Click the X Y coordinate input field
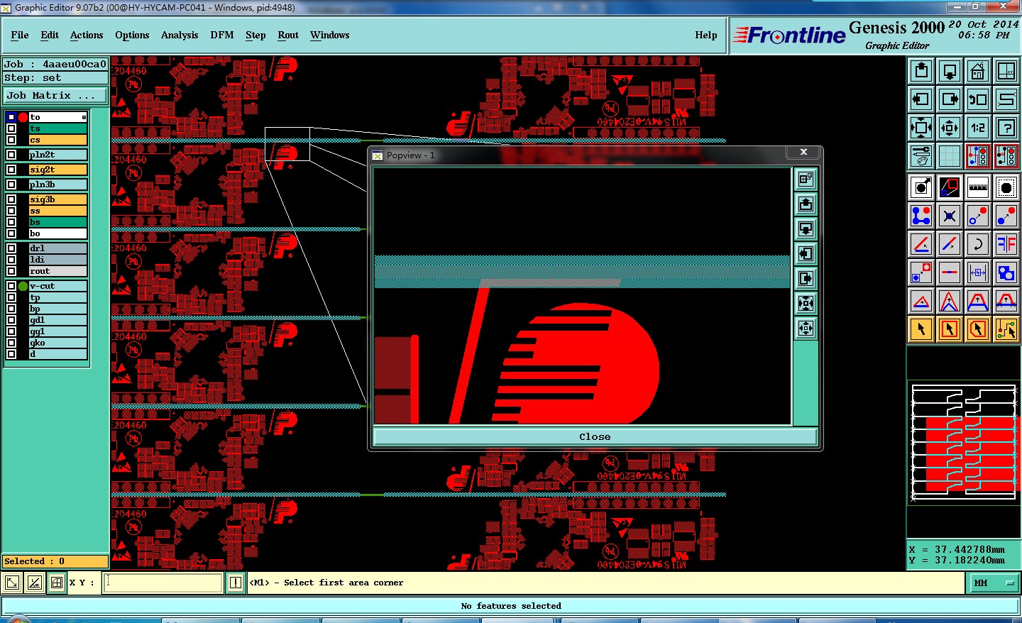 tap(164, 583)
